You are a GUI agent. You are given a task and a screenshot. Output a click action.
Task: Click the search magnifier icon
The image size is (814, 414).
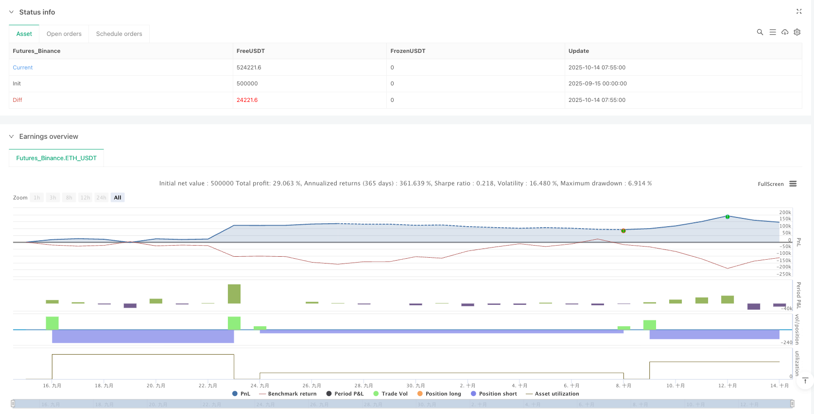click(x=760, y=32)
